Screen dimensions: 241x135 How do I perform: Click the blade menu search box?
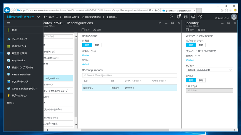pyautogui.click(x=58, y=36)
